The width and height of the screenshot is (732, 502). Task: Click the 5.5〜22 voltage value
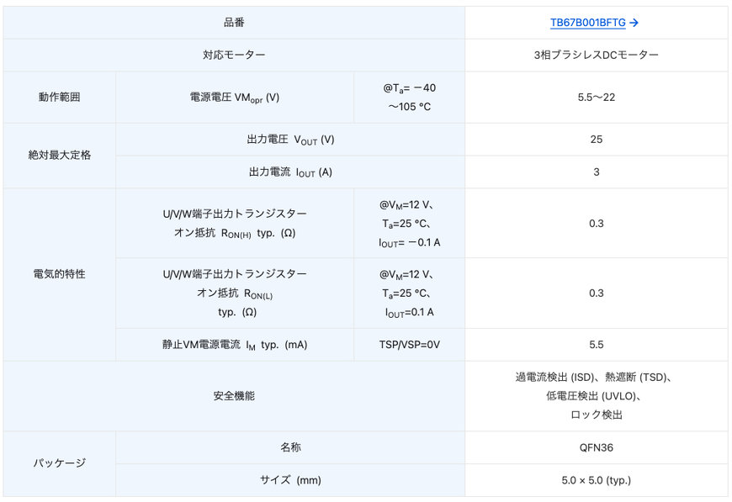(596, 97)
